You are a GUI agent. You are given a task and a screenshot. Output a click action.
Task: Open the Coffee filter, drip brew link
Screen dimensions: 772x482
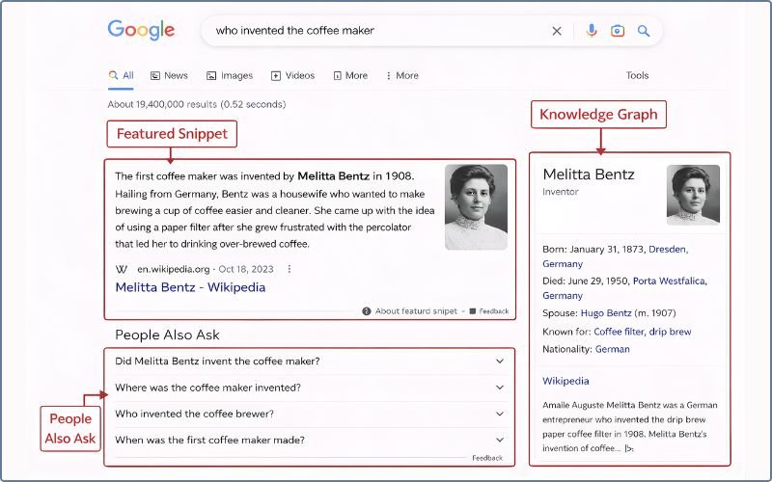click(x=643, y=332)
